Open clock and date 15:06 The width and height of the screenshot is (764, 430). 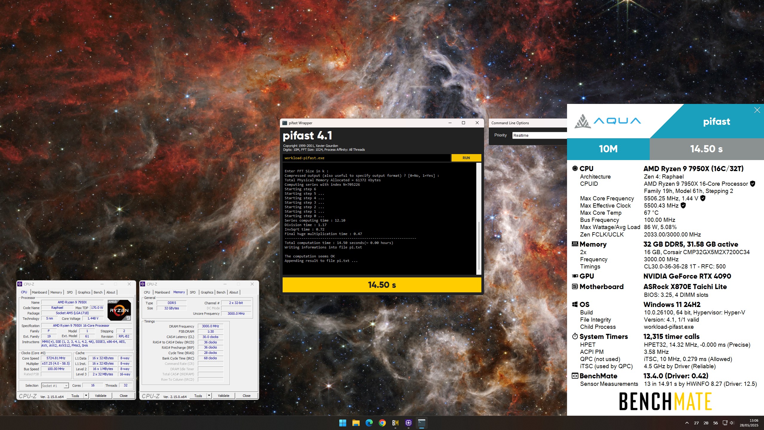[x=749, y=423]
